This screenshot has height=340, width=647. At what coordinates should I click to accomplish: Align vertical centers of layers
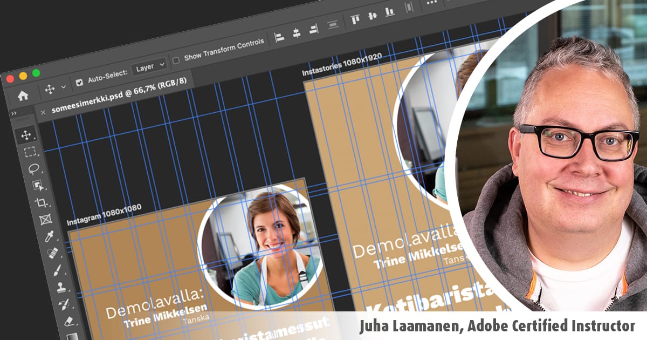click(372, 16)
